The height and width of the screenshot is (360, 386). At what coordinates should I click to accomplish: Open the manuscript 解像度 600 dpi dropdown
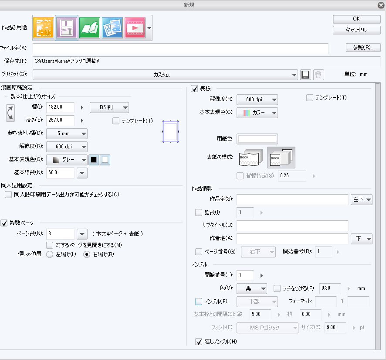tap(67, 147)
